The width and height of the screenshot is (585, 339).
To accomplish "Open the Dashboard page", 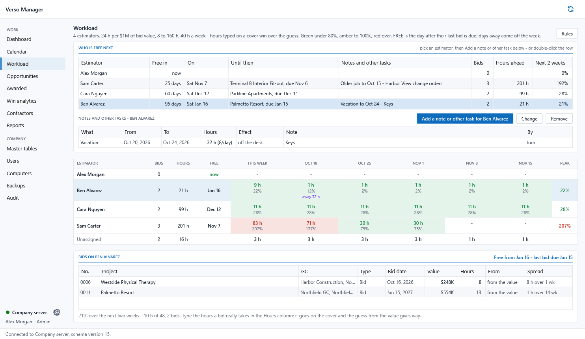I will (33, 39).
